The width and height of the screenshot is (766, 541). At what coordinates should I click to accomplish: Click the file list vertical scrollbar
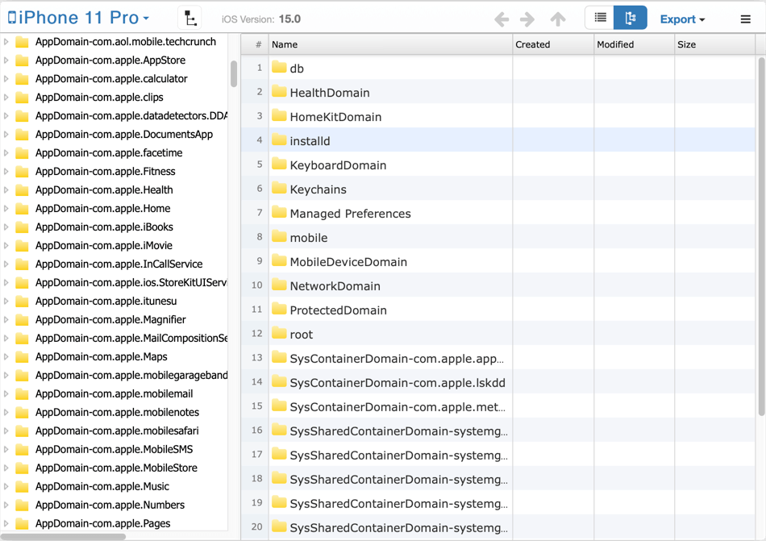761,237
